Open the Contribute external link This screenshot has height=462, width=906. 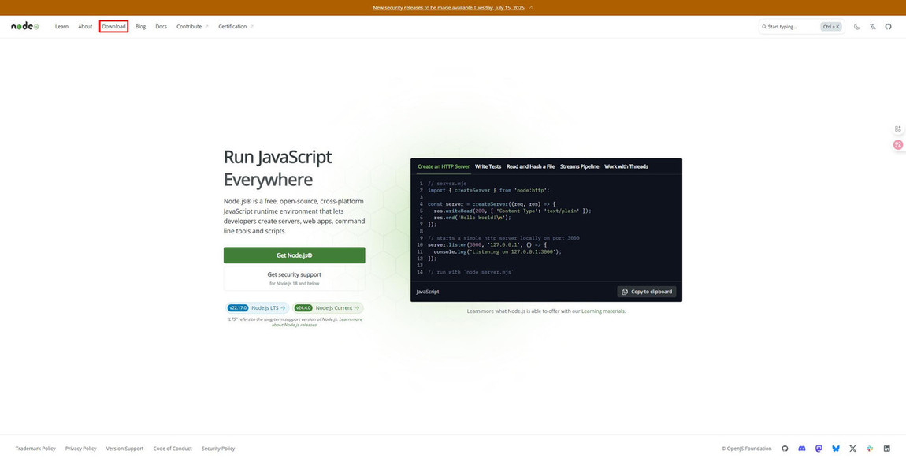pyautogui.click(x=193, y=27)
